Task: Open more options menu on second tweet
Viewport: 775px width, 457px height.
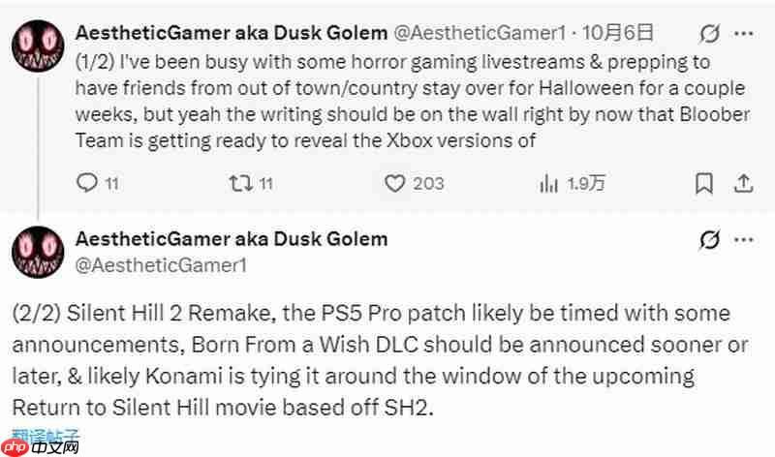Action: [x=744, y=240]
